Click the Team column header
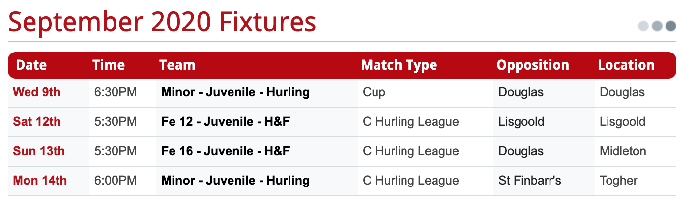The height and width of the screenshot is (213, 695). 177,65
